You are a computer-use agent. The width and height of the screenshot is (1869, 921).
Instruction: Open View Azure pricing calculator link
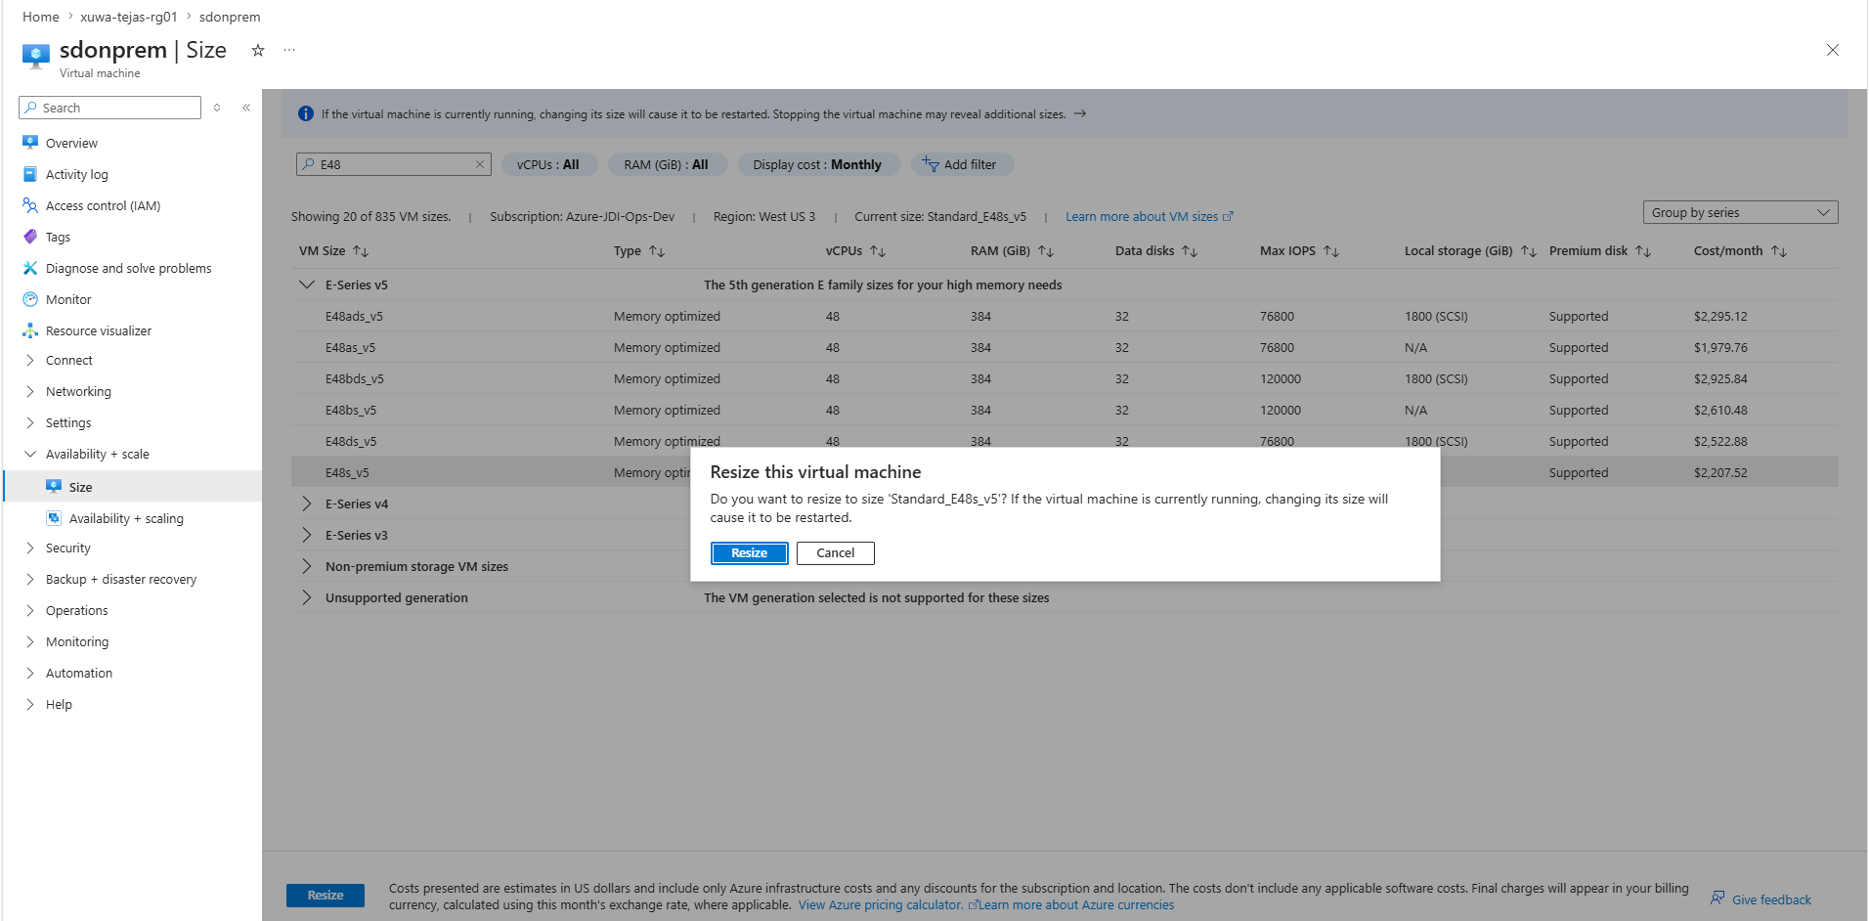pyautogui.click(x=880, y=905)
